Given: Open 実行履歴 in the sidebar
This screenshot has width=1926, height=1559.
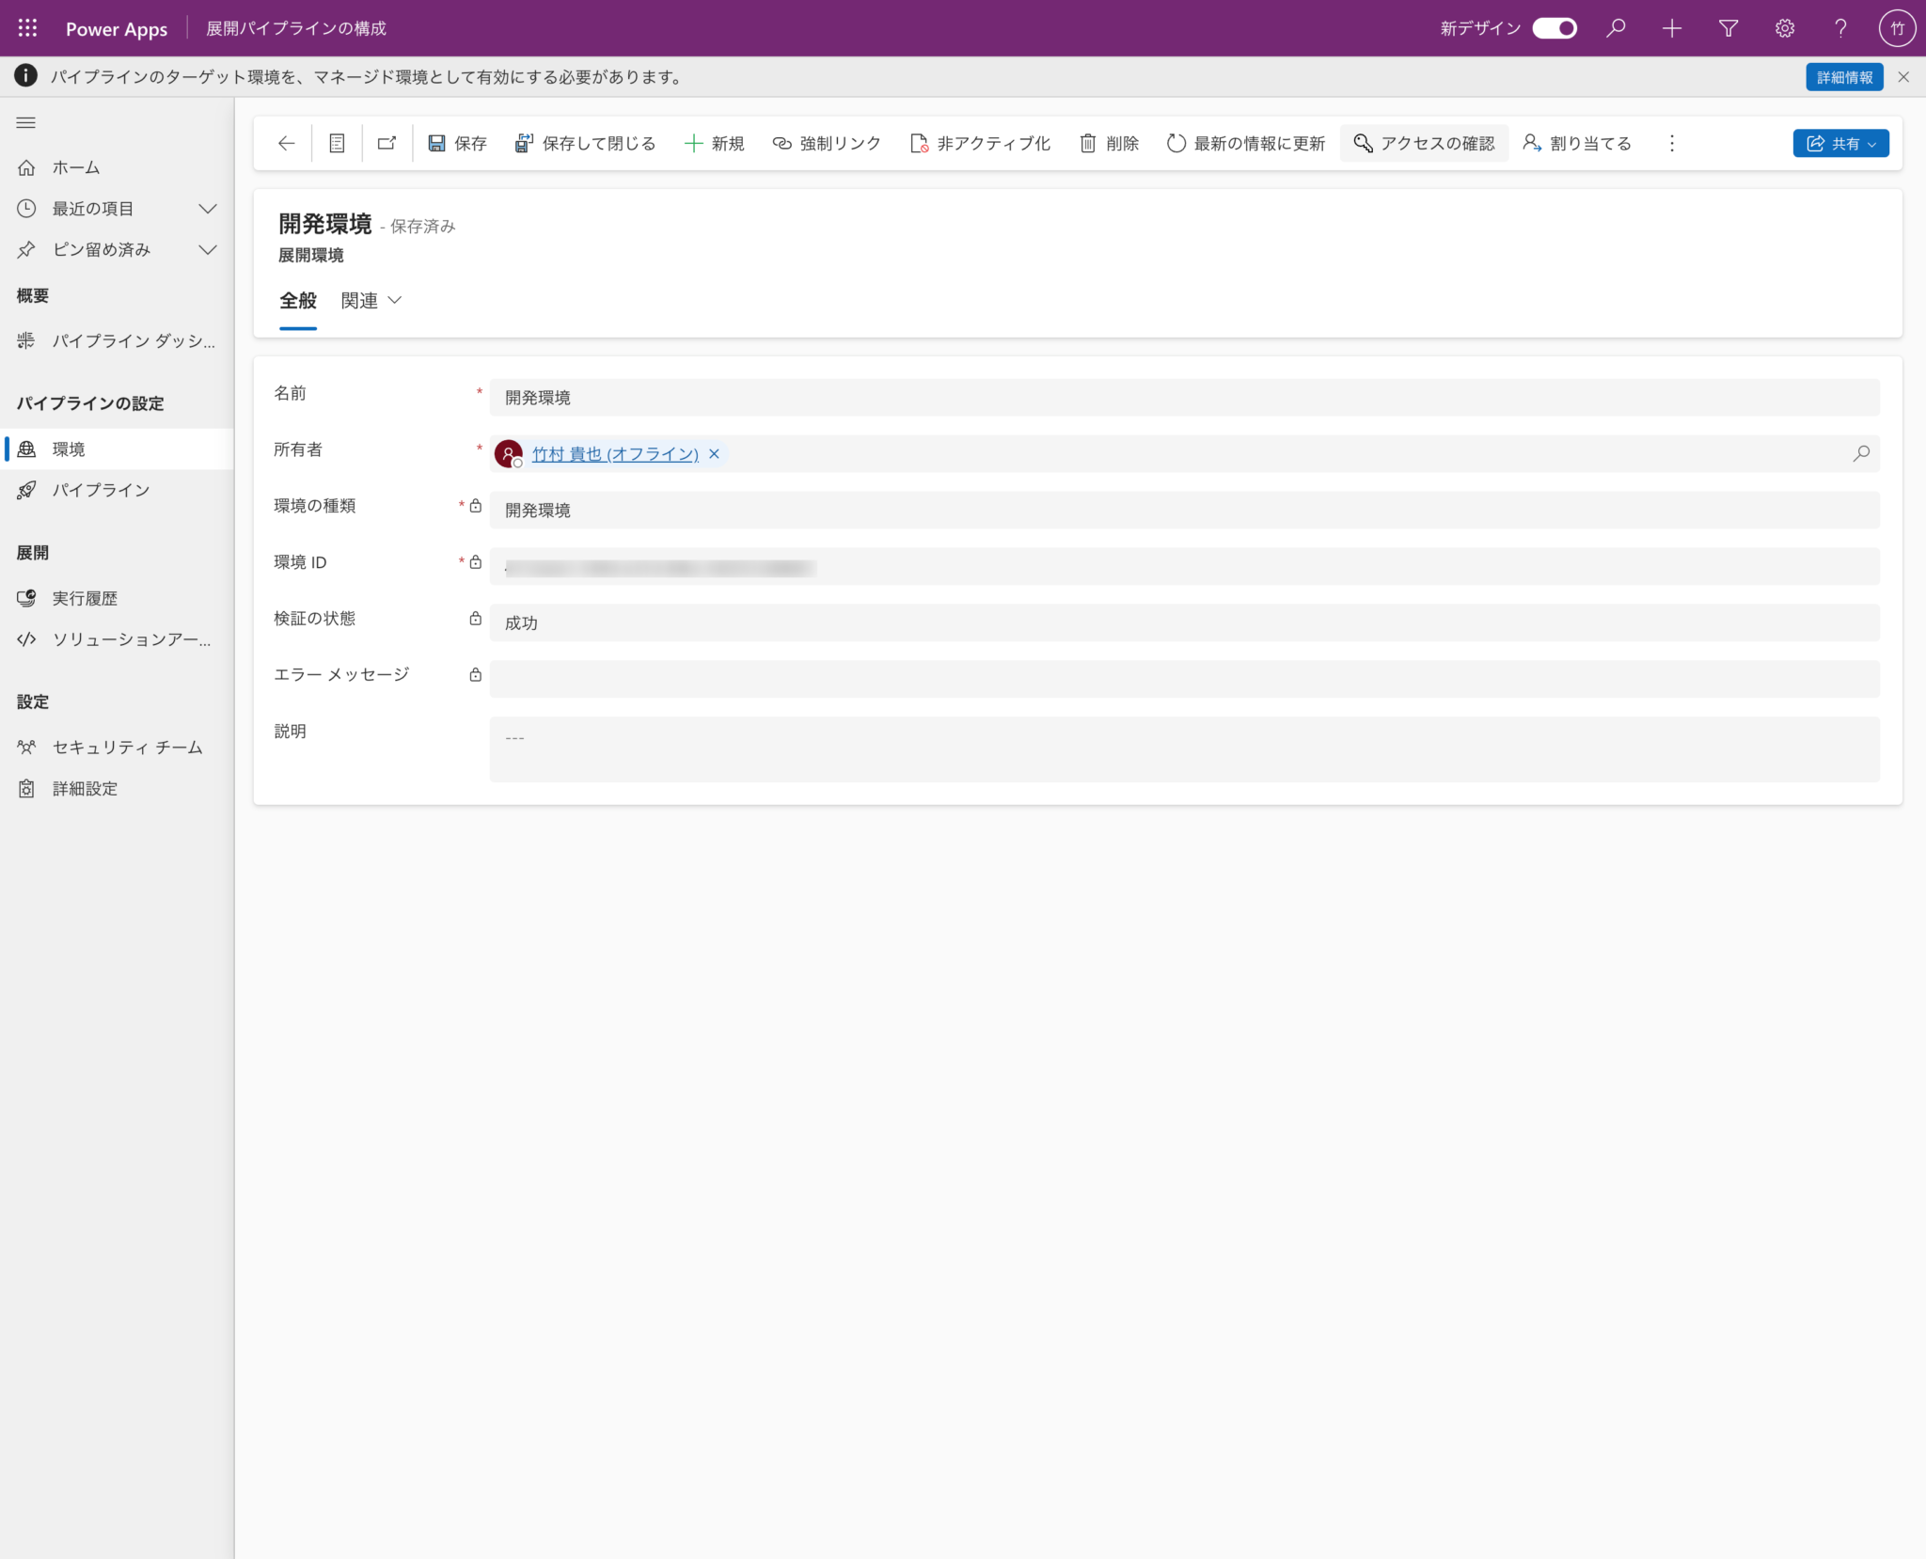Looking at the screenshot, I should tap(85, 598).
